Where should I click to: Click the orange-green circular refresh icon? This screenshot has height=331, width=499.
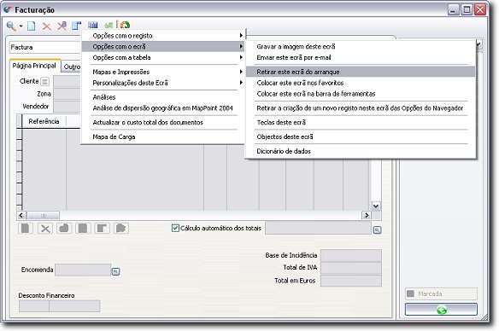click(x=125, y=25)
